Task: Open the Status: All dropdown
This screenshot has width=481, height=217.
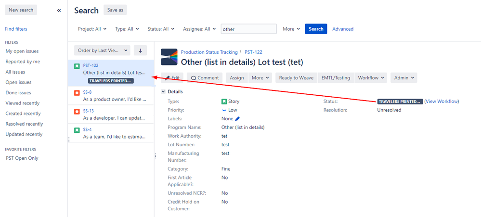Action: (x=161, y=29)
